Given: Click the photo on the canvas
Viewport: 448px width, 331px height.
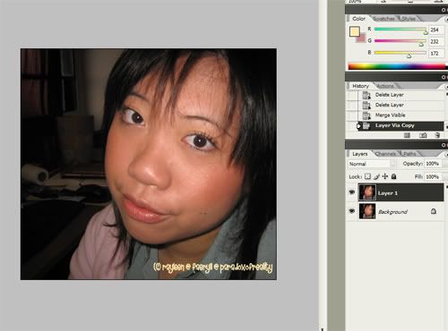Looking at the screenshot, I should (x=149, y=164).
